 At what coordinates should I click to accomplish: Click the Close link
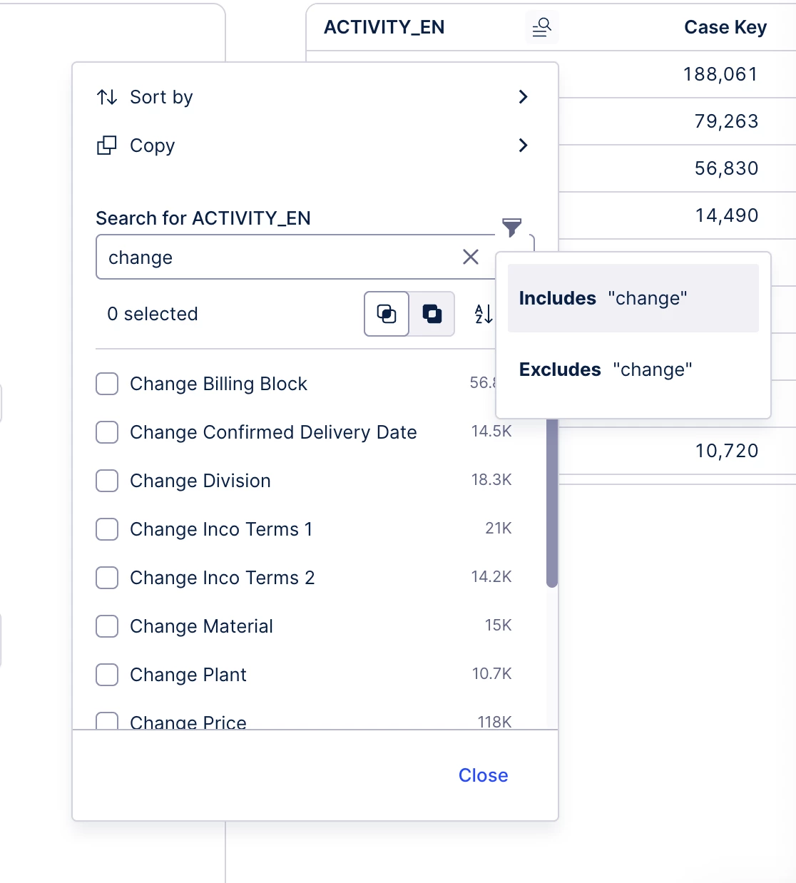point(483,775)
